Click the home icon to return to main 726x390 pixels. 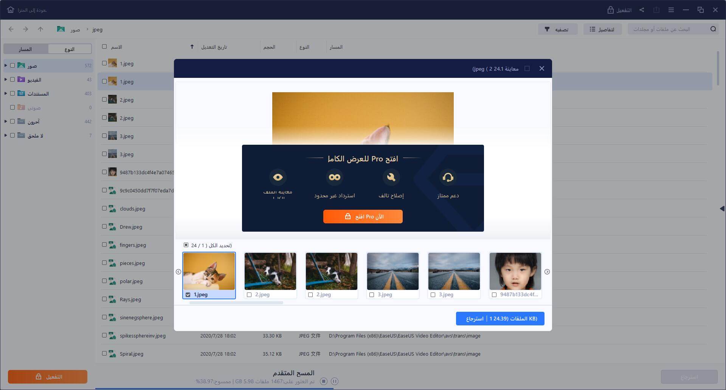click(11, 10)
